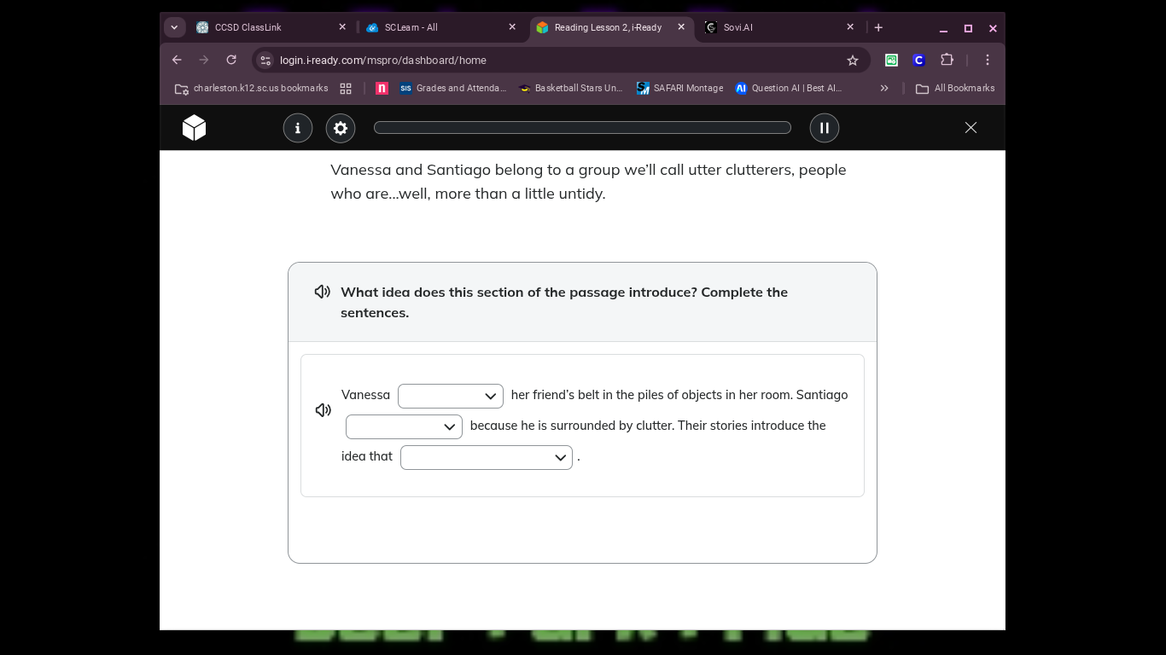
Task: Click the lesson progress bar
Action: [x=582, y=128]
